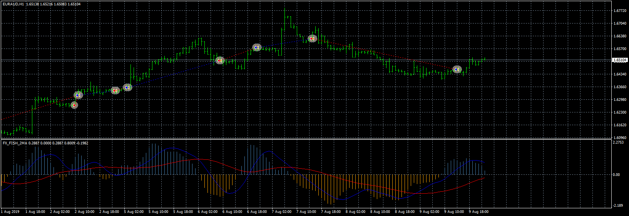This screenshot has height=216, width=629.
Task: Click the 5 Aug 10:00 time label
Action: (159, 212)
